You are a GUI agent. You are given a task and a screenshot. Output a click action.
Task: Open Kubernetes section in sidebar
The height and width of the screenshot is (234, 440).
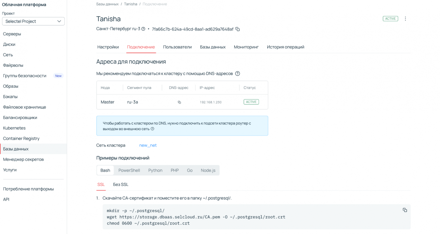(14, 128)
